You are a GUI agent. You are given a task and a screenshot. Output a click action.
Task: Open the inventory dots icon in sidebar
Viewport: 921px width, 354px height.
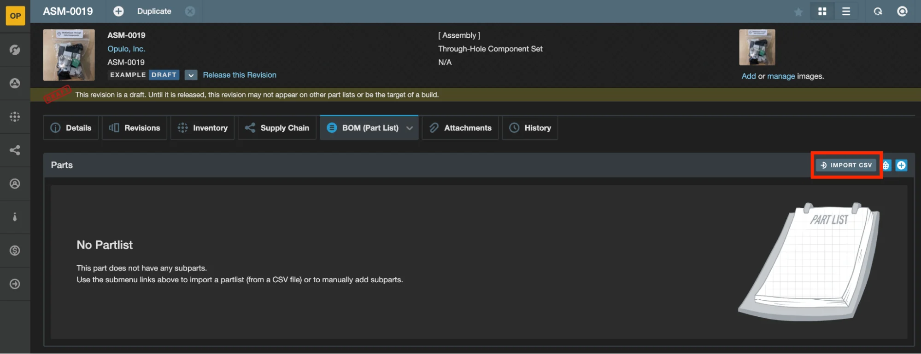coord(15,117)
